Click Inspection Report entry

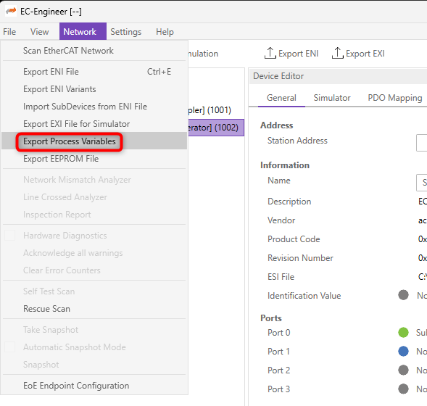click(94, 215)
